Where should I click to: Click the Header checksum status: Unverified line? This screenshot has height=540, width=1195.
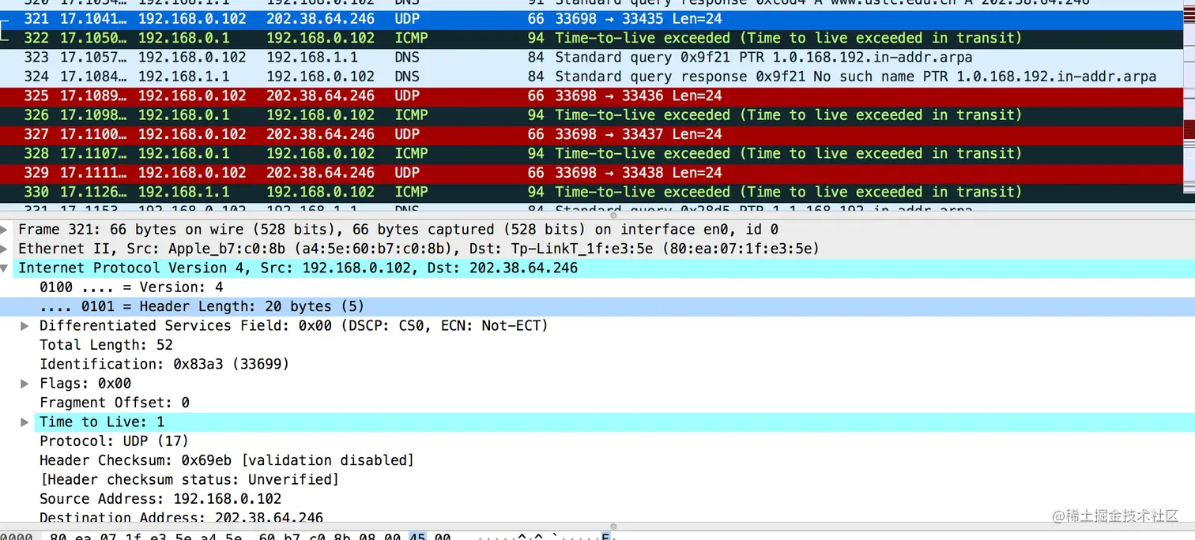coord(190,479)
